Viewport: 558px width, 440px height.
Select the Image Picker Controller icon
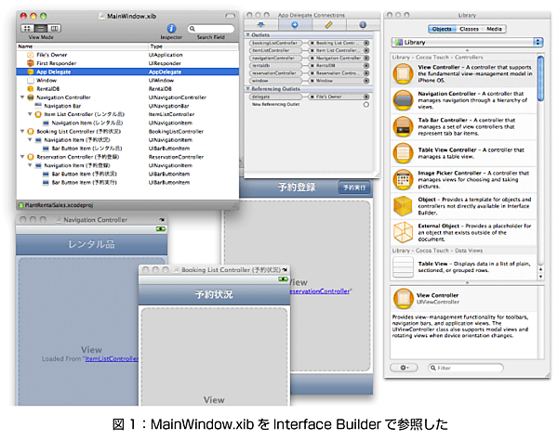click(405, 178)
